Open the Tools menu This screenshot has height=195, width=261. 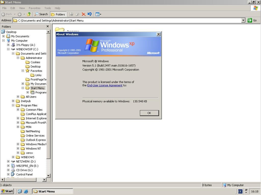(48, 8)
